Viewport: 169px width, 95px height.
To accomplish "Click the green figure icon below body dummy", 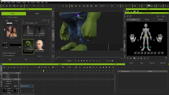I will [128, 58].
